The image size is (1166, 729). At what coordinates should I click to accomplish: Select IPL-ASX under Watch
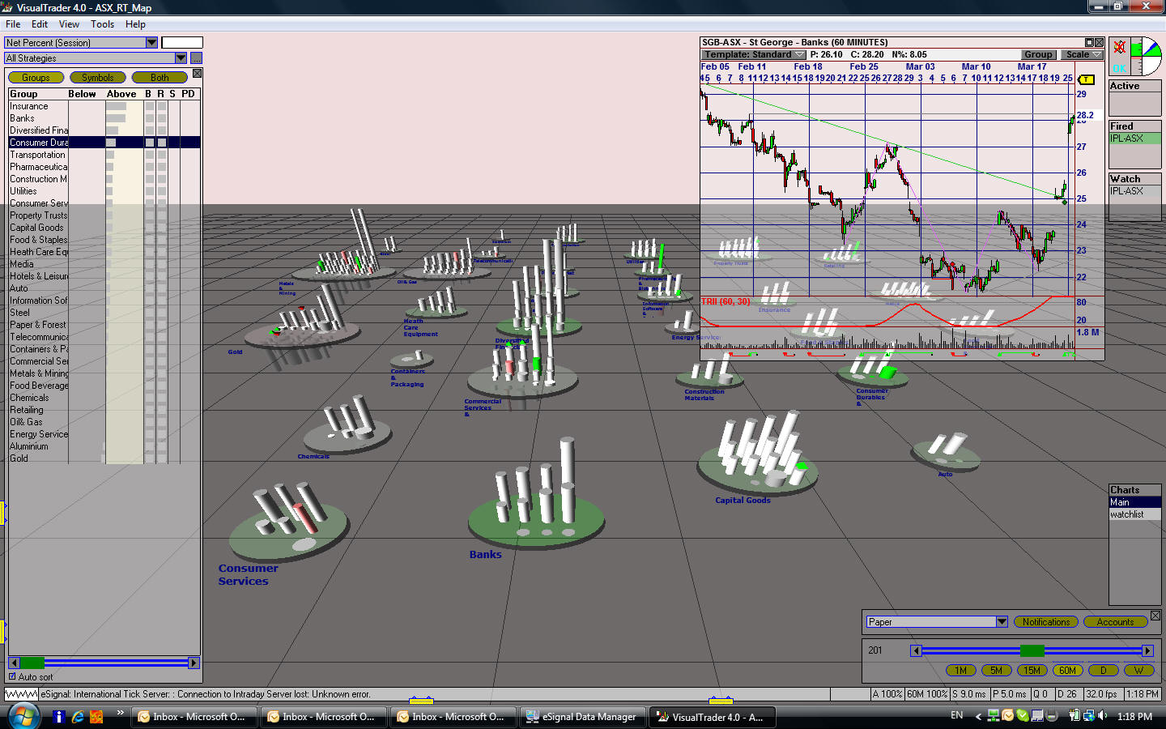coord(1134,191)
